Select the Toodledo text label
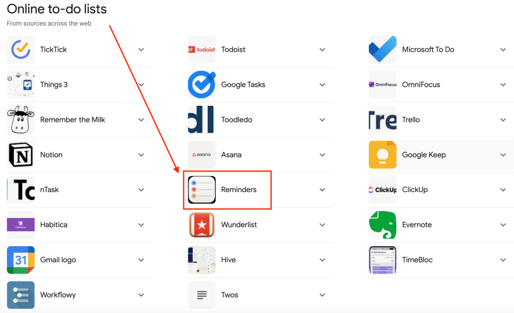 point(237,119)
